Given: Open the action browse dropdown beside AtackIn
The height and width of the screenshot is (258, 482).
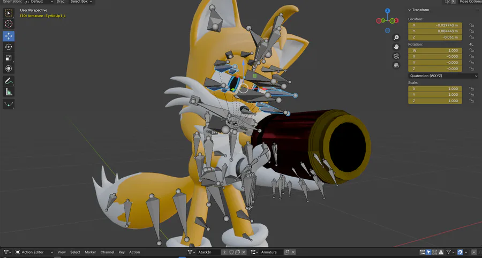Looking at the screenshot, I should click(192, 252).
